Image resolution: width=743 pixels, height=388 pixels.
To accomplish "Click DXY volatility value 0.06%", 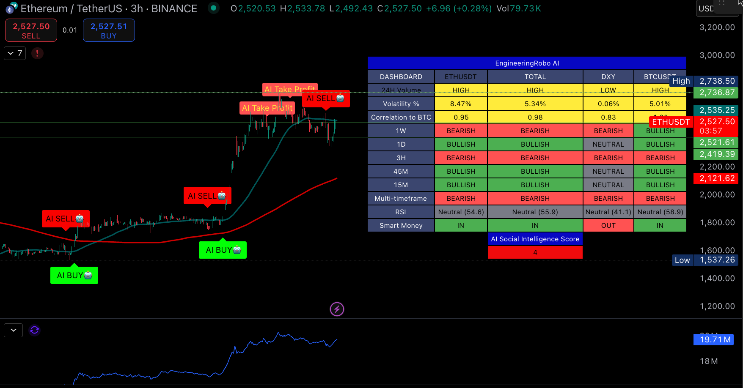I will click(x=608, y=104).
